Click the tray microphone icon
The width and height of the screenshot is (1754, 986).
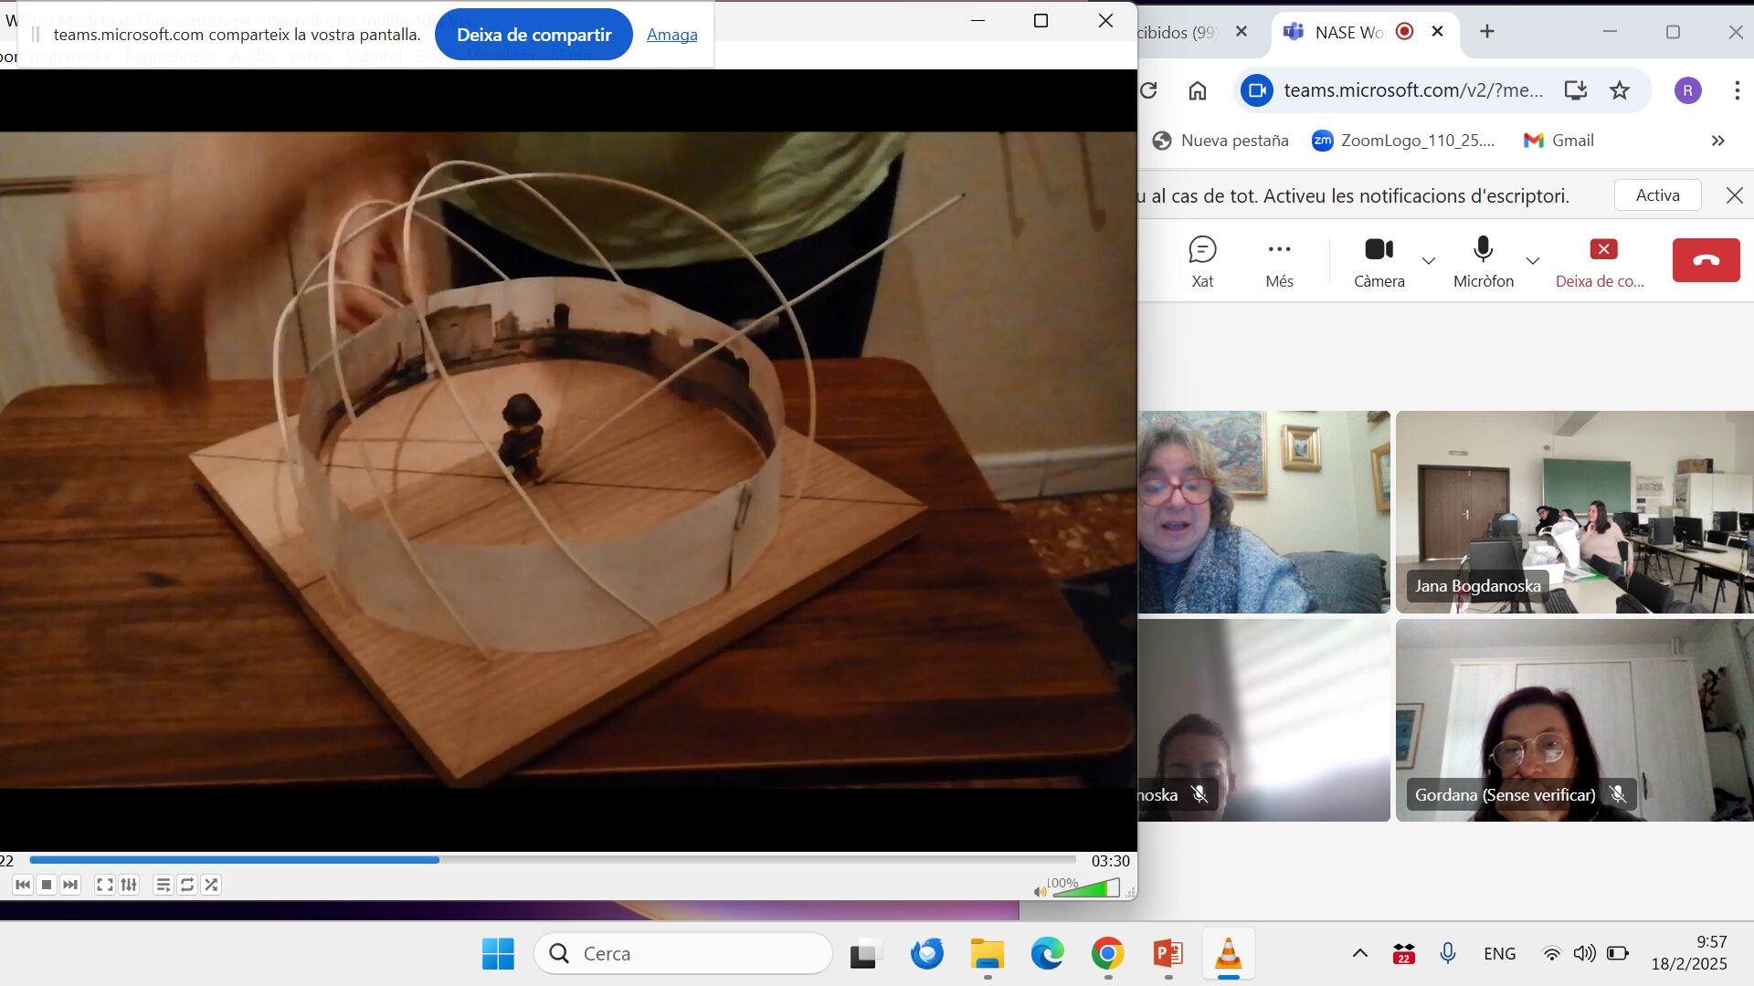(x=1447, y=954)
